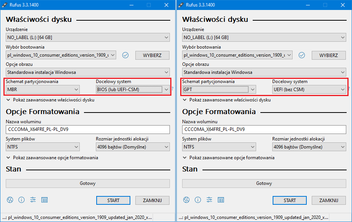Click START button in right Rufus window
The width and height of the screenshot is (352, 222).
pos(290,201)
